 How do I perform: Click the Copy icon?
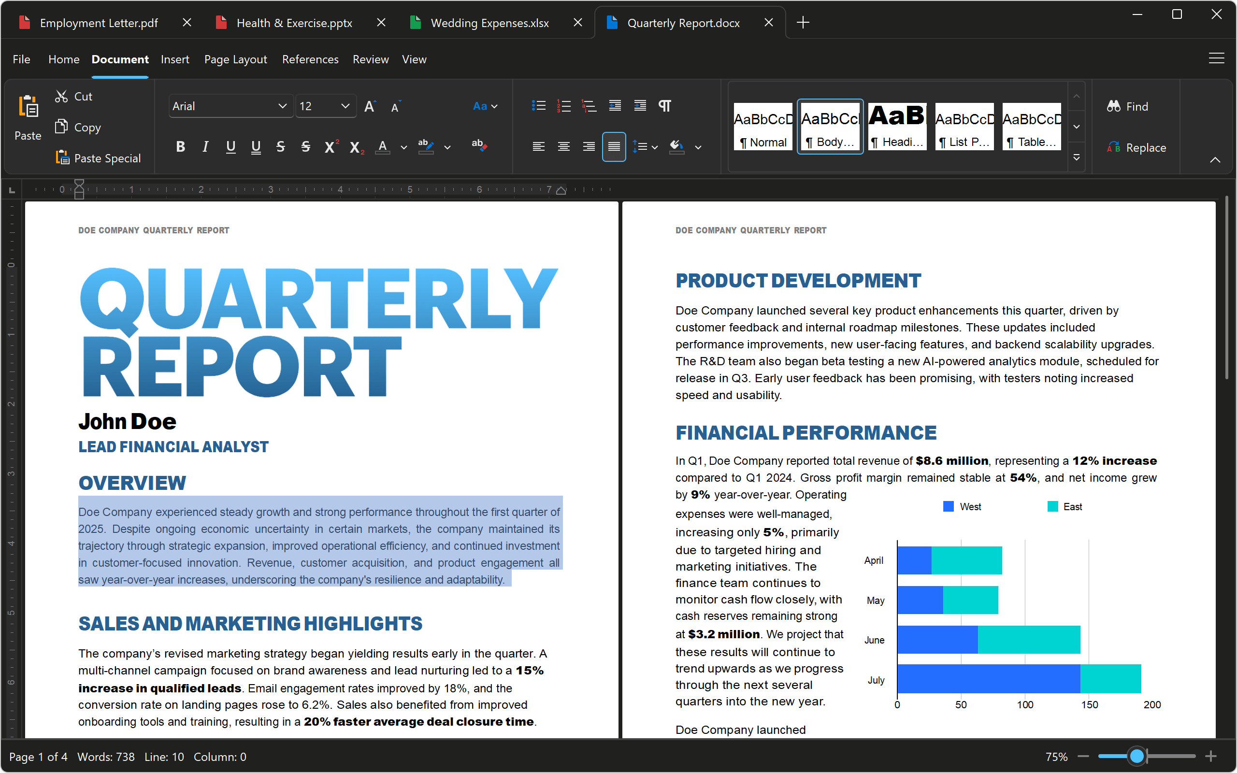61,127
